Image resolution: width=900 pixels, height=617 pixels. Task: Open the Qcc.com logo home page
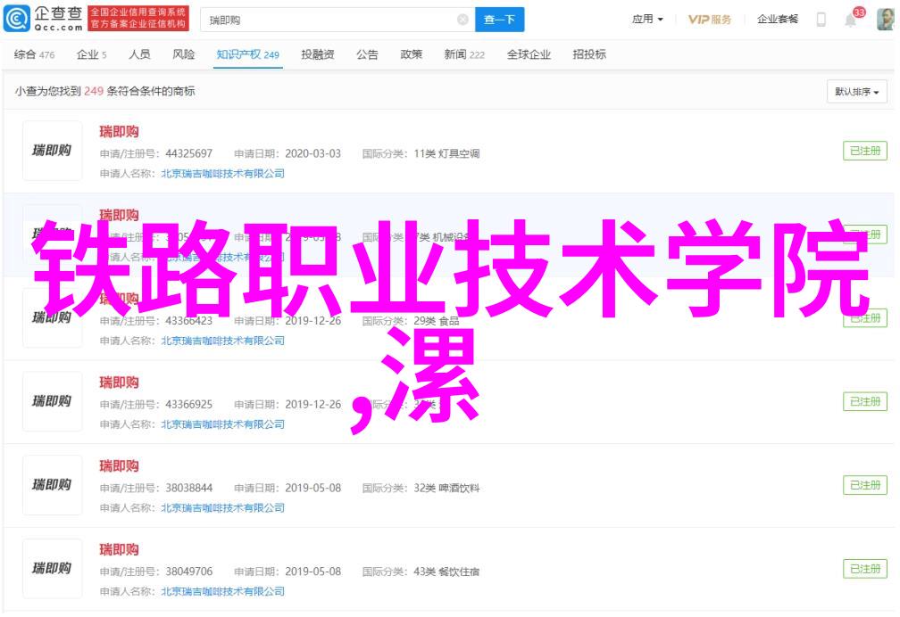click(44, 19)
